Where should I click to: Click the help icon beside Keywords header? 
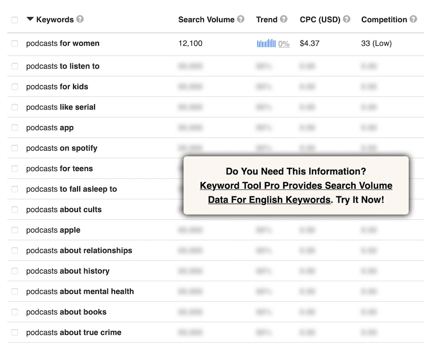coord(80,19)
